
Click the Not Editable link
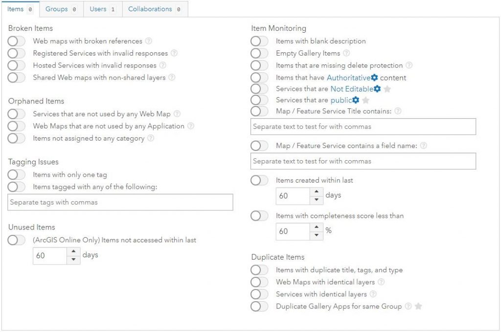pos(351,89)
